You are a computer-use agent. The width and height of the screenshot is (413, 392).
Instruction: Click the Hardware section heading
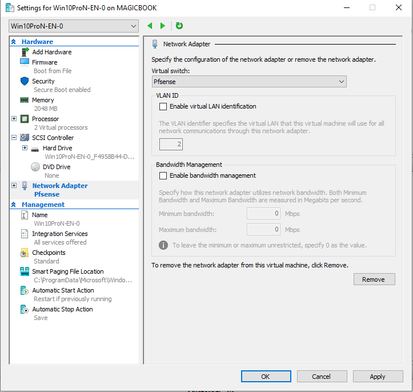(37, 42)
